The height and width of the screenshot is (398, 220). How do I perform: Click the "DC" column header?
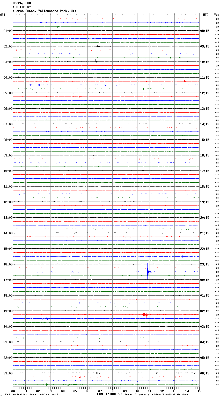[215, 14]
